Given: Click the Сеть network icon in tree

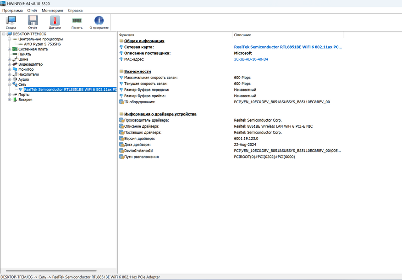Looking at the screenshot, I should (x=15, y=84).
